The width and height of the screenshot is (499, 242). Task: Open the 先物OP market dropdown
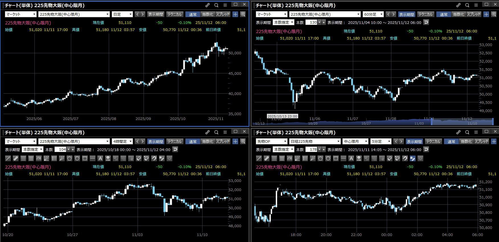pyautogui.click(x=271, y=141)
